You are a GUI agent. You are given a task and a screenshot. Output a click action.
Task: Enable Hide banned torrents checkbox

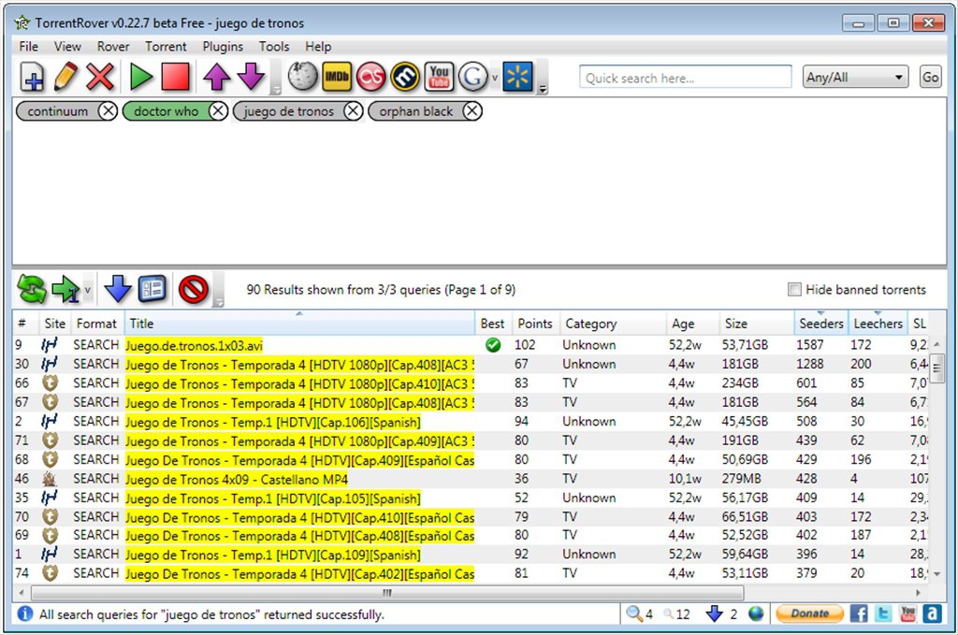794,290
